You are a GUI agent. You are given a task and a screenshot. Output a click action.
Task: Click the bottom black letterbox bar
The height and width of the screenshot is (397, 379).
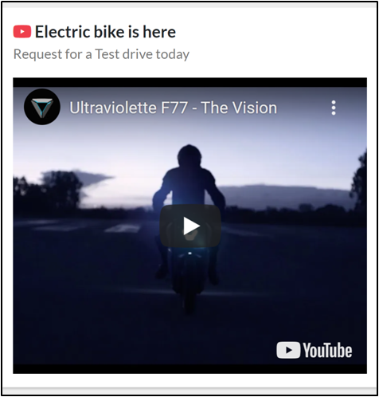(x=190, y=369)
